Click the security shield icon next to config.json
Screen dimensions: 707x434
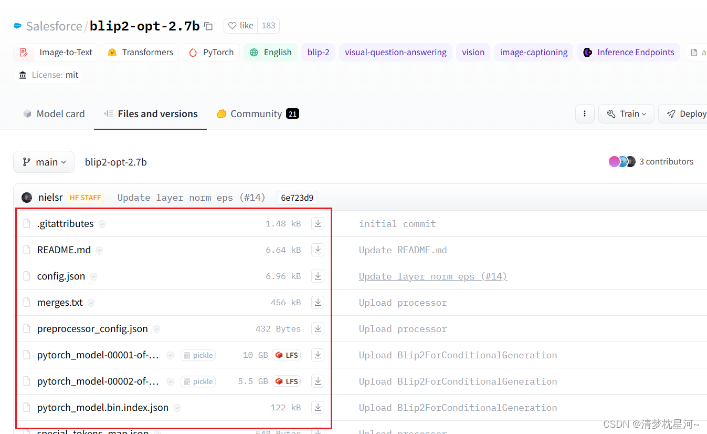(x=93, y=276)
